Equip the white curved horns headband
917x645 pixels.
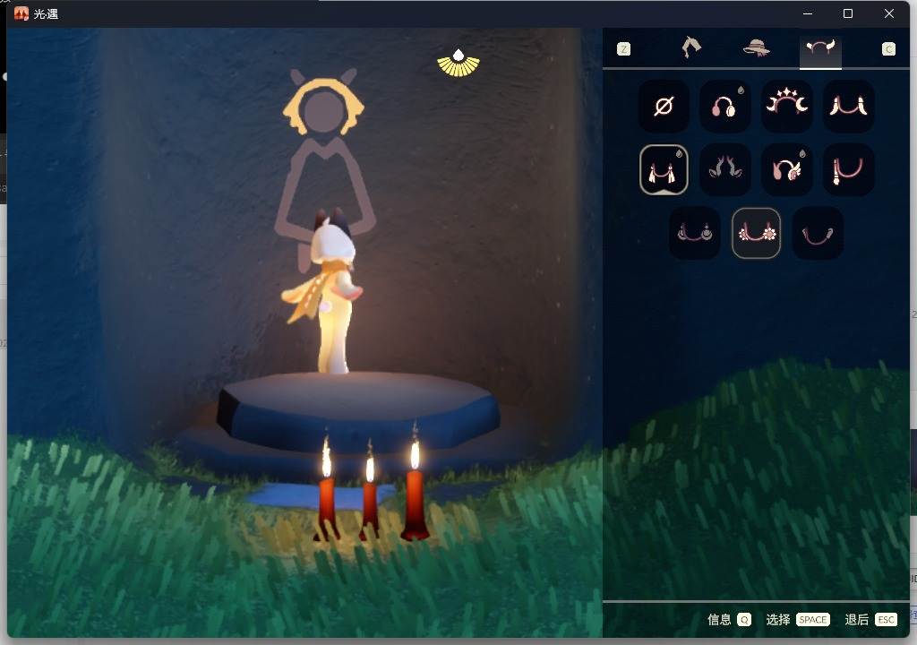849,107
